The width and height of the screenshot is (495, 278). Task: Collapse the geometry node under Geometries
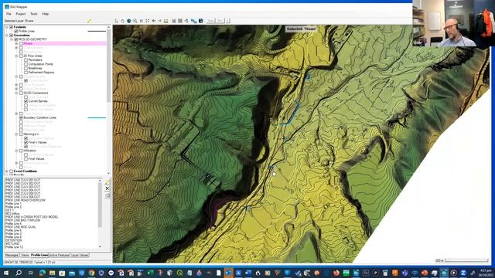[12, 39]
